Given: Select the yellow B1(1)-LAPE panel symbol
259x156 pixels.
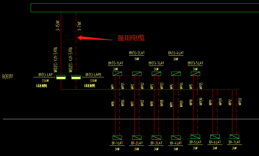Looking at the screenshot, I should (76, 77).
